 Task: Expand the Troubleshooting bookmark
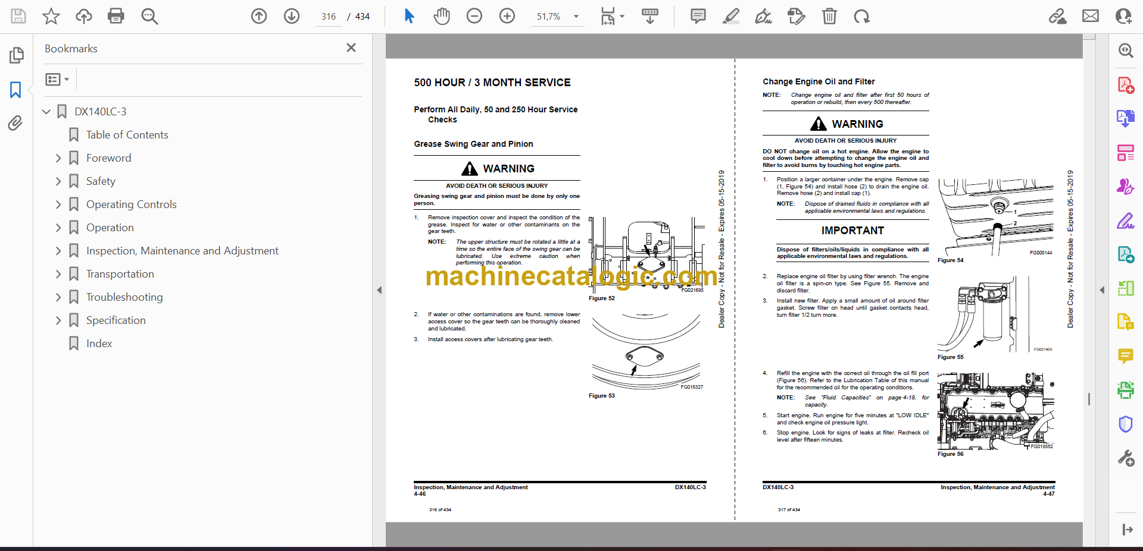click(x=58, y=297)
